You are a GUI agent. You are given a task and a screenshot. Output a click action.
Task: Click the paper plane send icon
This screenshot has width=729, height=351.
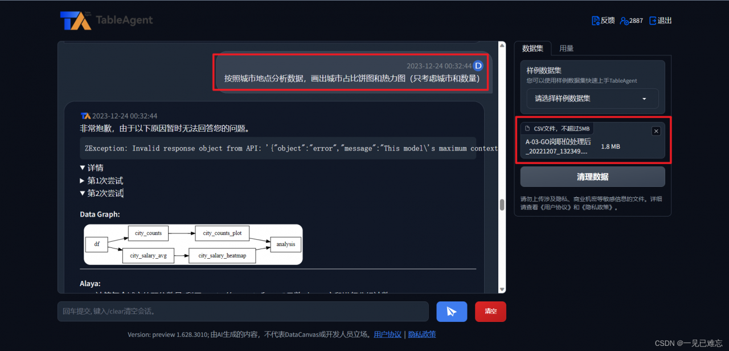(452, 311)
